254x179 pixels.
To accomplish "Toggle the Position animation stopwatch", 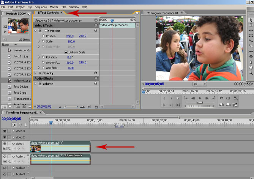I will tap(43, 36).
